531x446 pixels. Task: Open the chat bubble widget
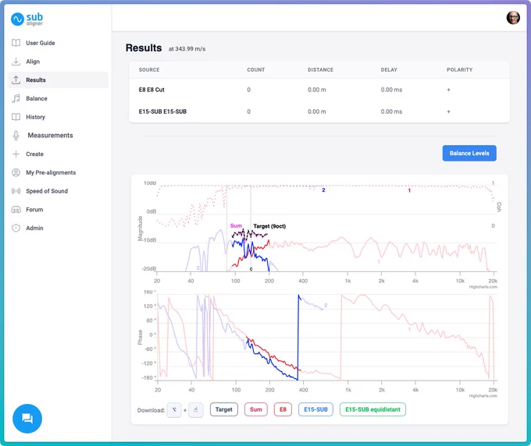coord(27,419)
